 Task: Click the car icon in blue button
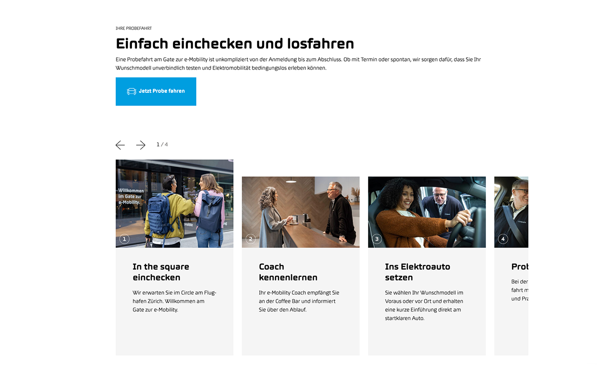(132, 91)
